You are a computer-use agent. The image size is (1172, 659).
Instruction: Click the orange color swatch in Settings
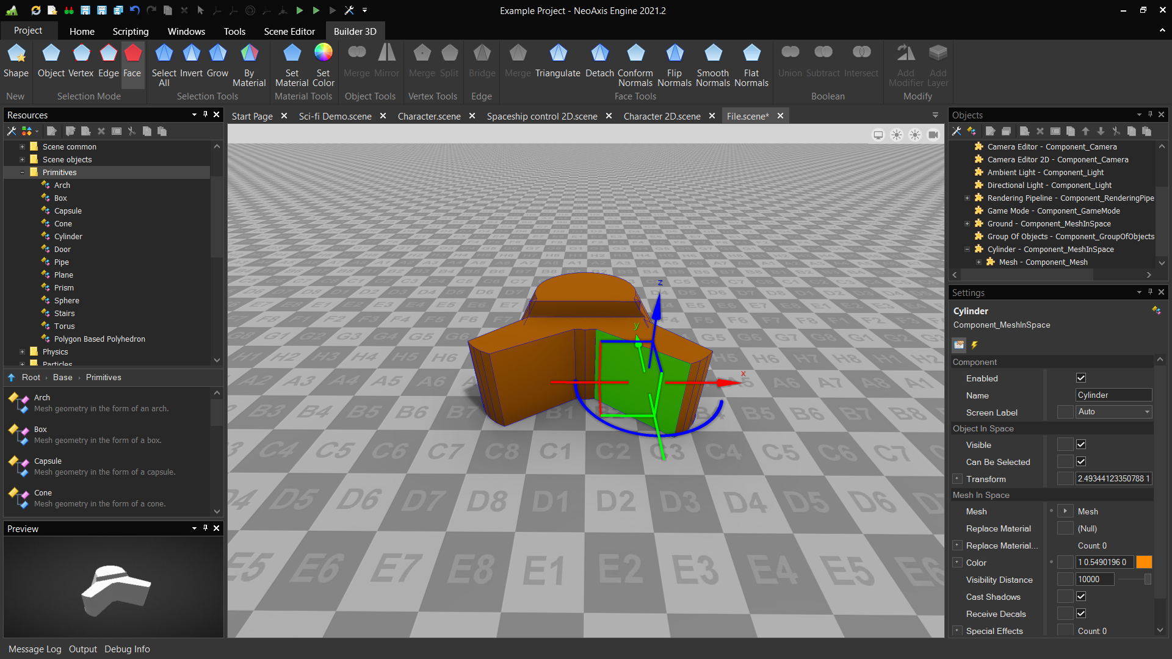click(x=1144, y=562)
